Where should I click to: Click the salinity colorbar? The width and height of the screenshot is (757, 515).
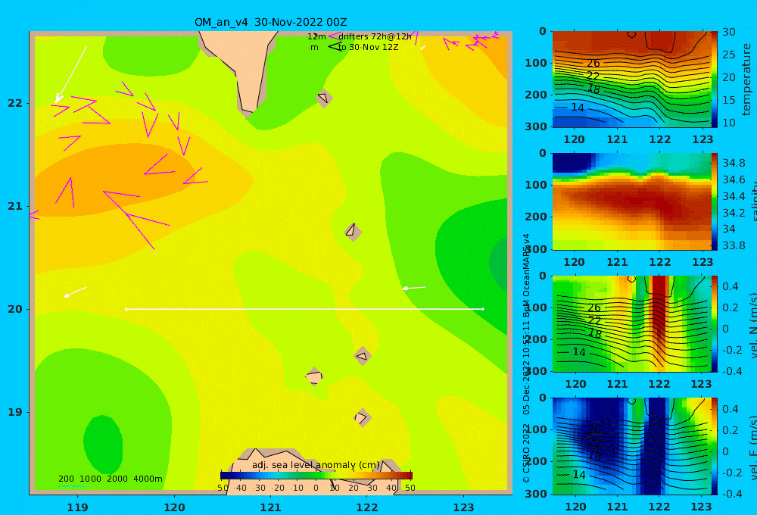[x=715, y=201]
